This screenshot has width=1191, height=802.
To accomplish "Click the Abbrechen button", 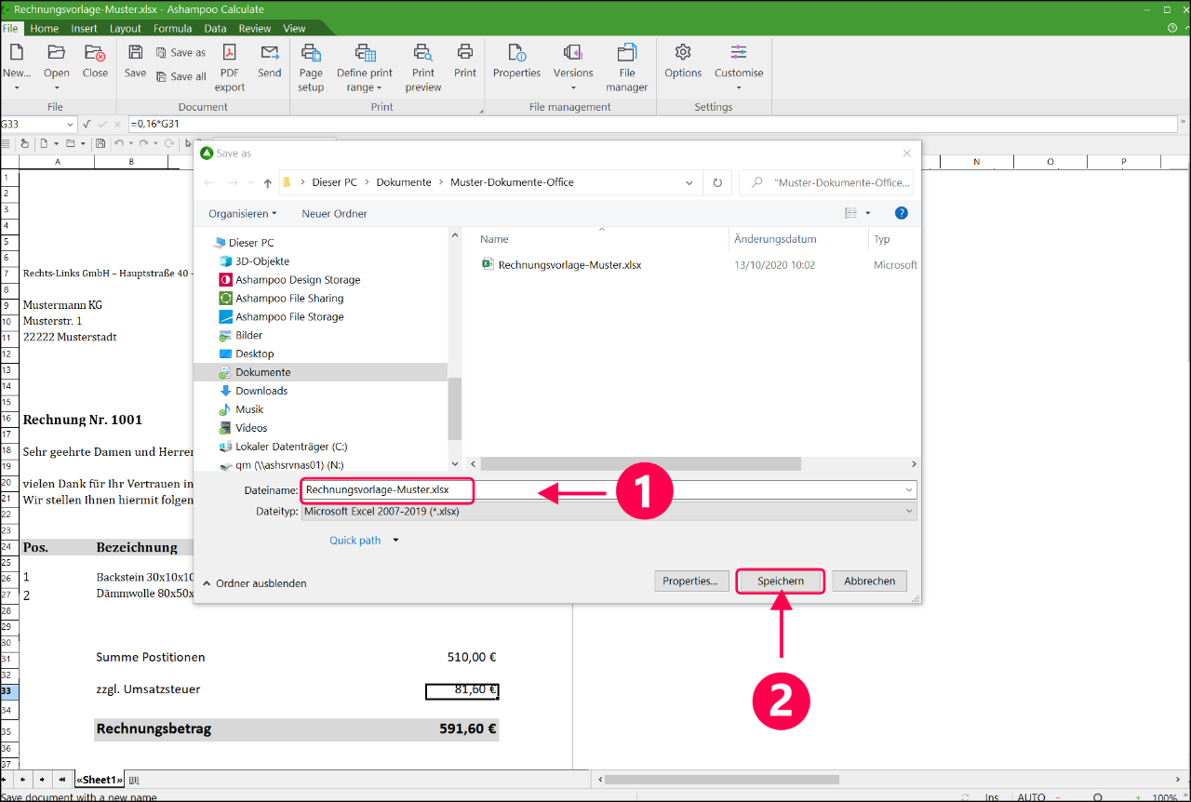I will point(870,581).
